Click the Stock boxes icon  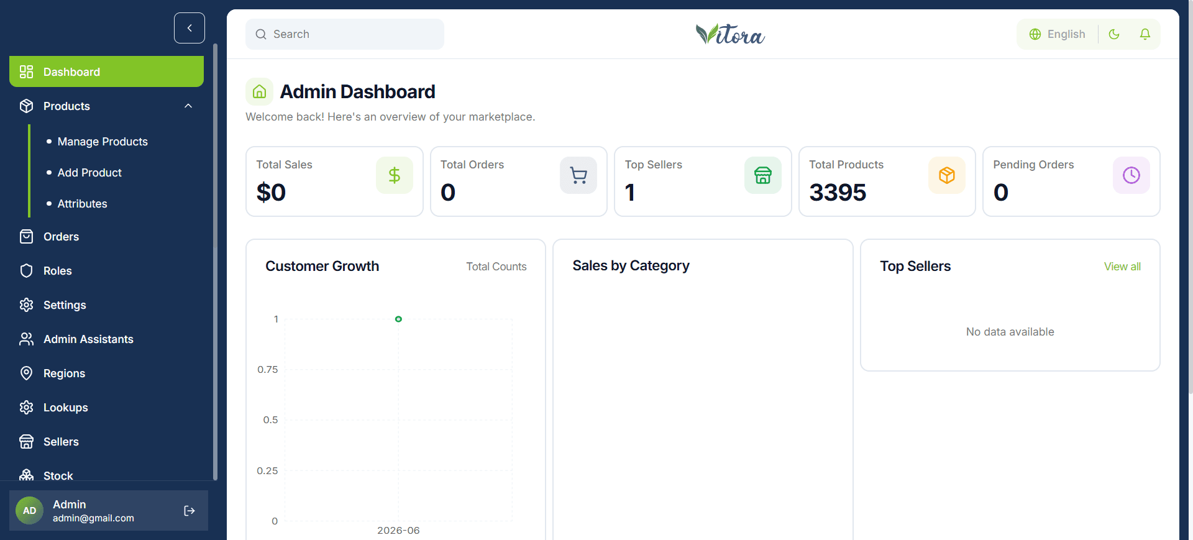point(26,475)
